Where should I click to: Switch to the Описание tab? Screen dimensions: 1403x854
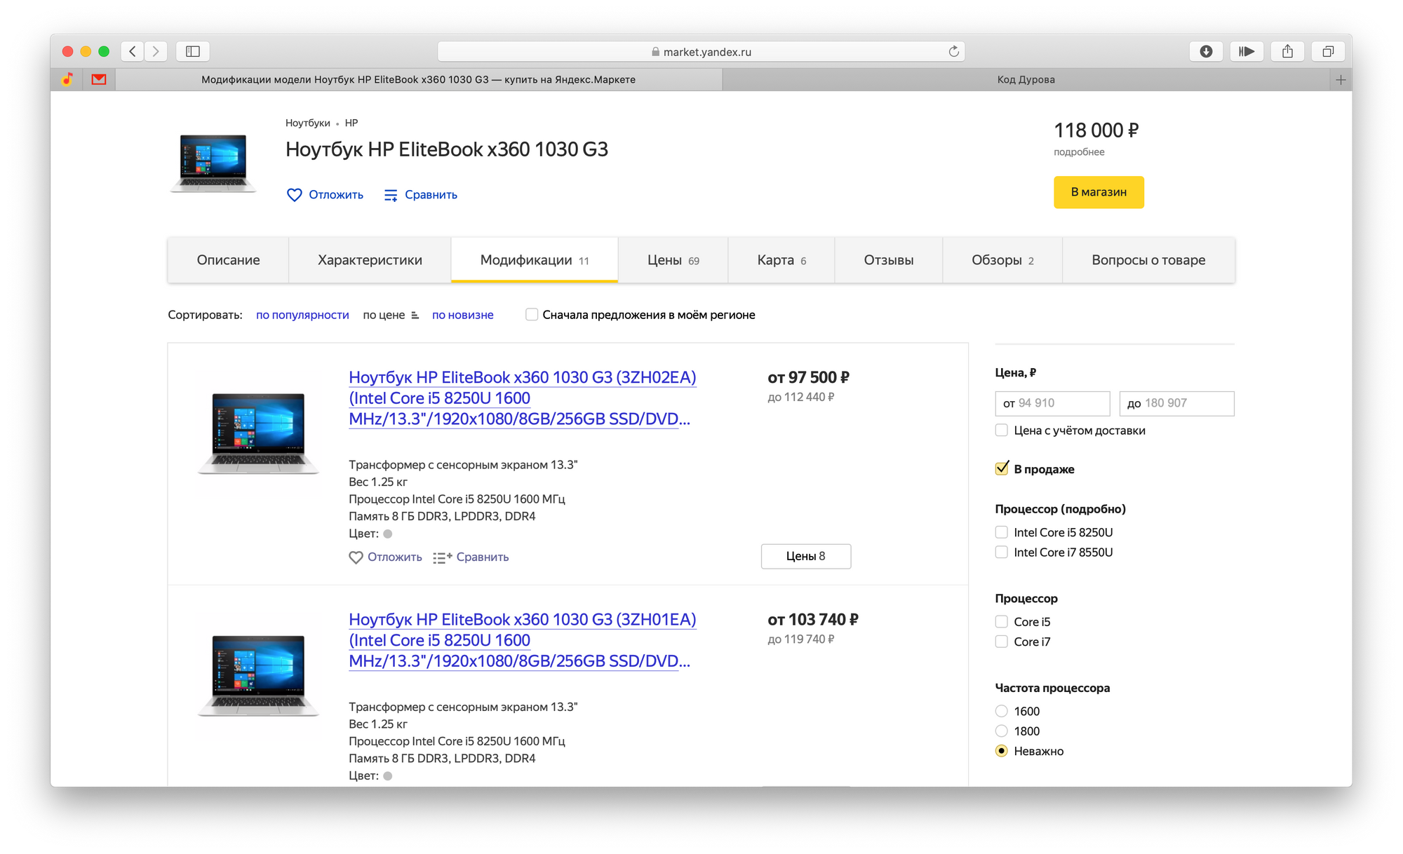click(x=228, y=260)
